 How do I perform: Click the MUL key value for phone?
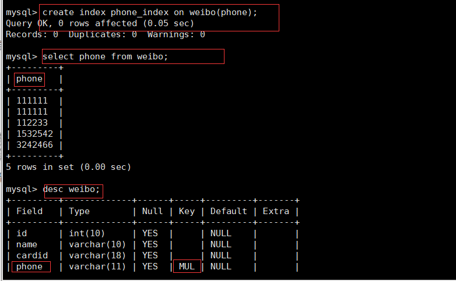[x=187, y=266]
